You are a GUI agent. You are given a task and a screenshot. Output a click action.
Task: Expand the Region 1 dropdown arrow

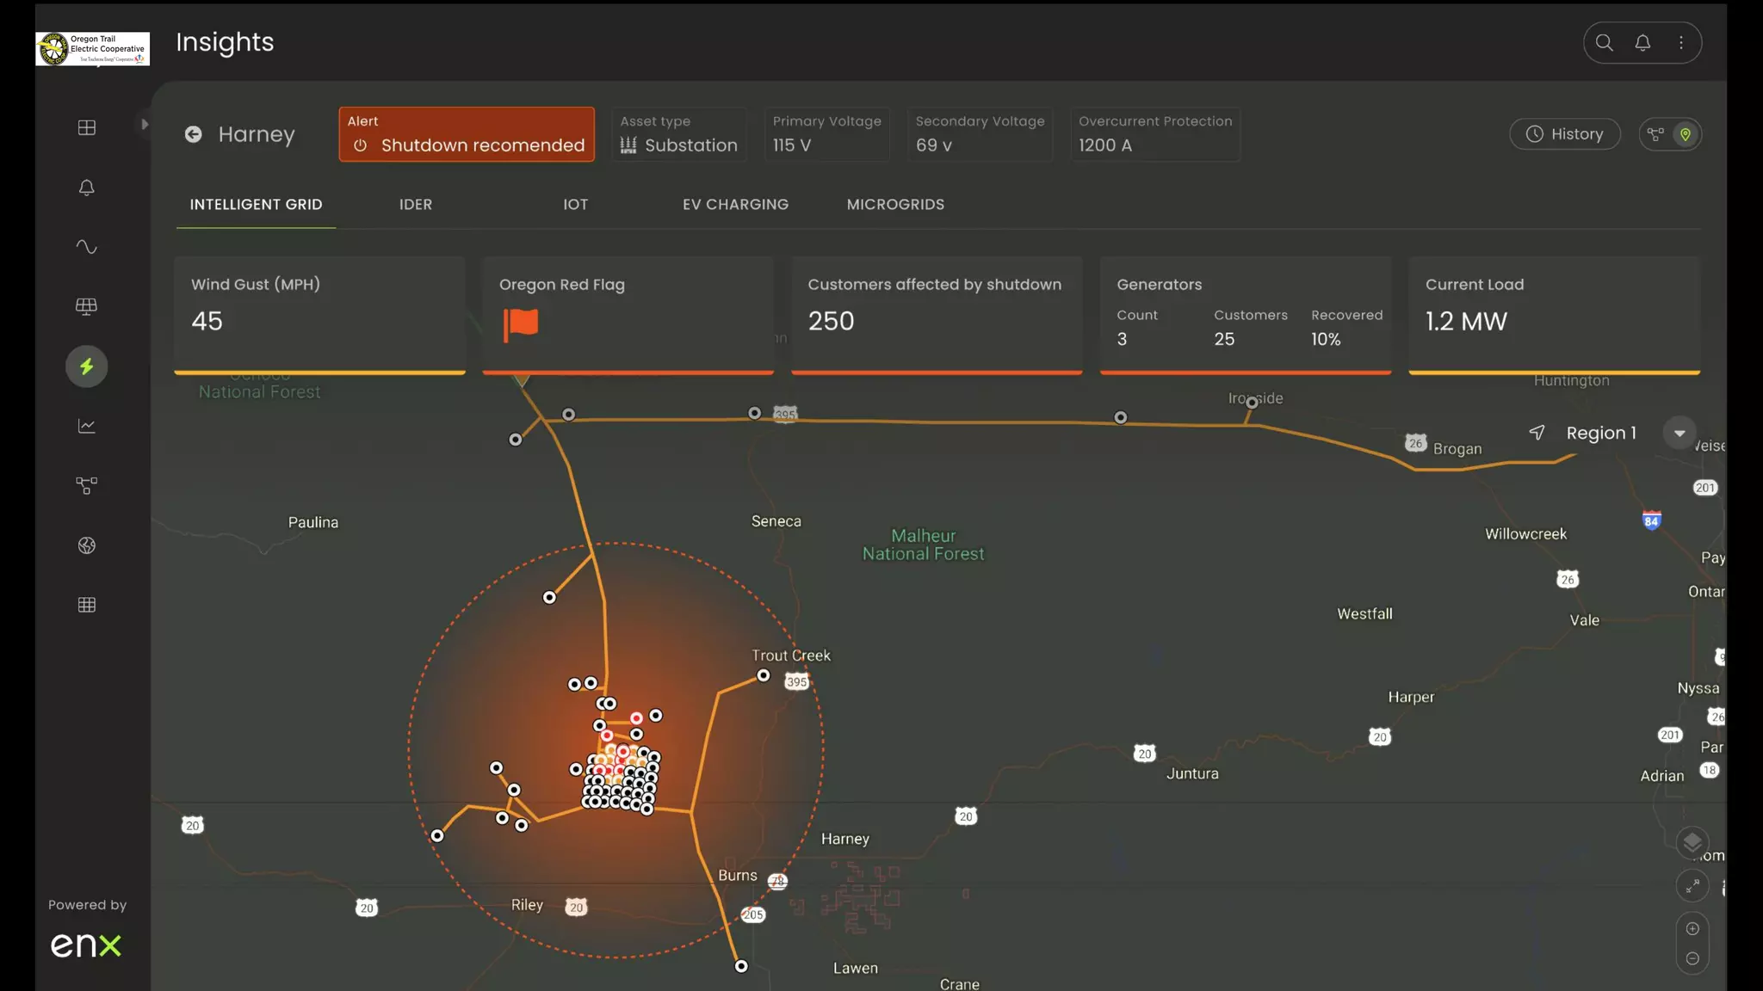tap(1679, 433)
